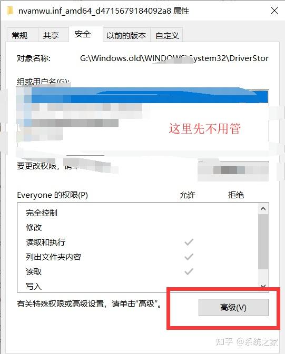Switch to the 自定义 tab
The width and height of the screenshot is (285, 354).
166,35
